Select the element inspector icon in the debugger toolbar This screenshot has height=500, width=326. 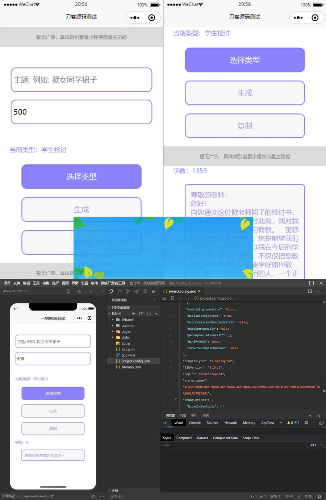[165, 422]
